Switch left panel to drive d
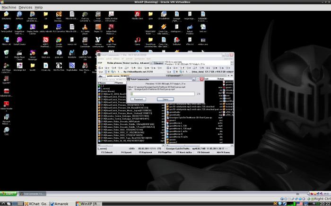 [x=113, y=68]
